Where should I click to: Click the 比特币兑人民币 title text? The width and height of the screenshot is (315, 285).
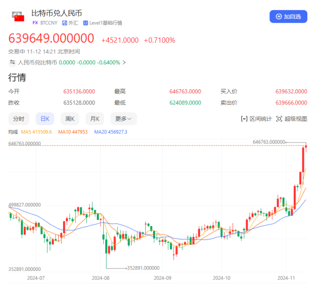tap(57, 13)
